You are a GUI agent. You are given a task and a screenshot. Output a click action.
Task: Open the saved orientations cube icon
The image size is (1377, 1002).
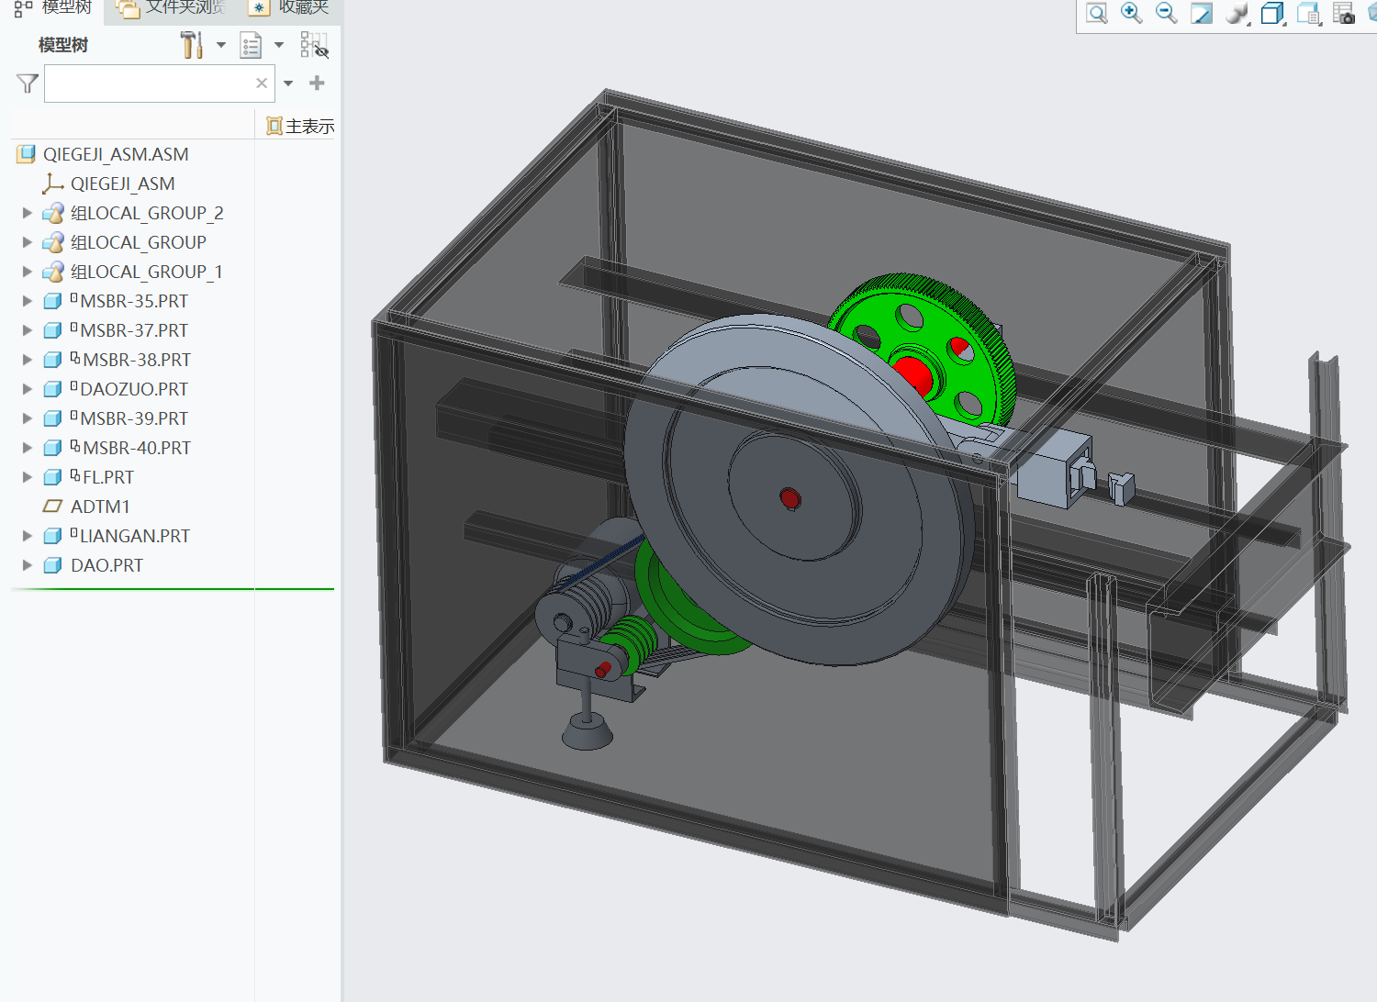[1271, 13]
